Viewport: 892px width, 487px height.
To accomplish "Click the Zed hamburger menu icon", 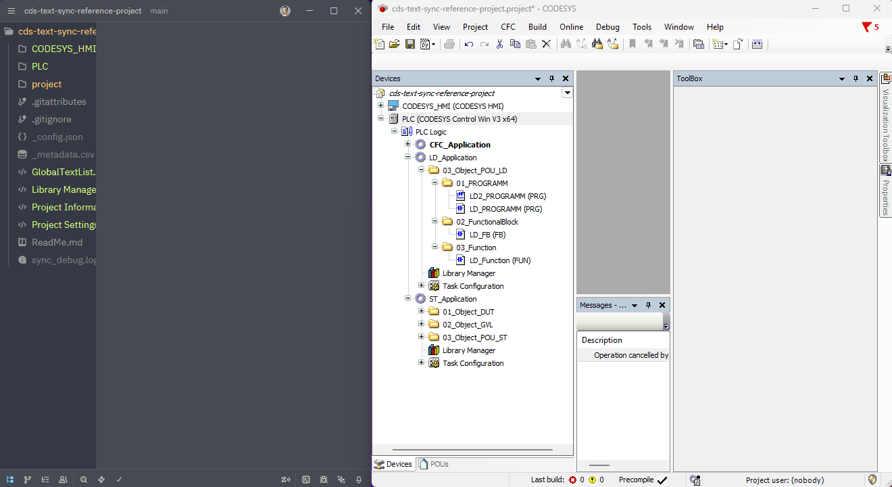I will 11,11.
